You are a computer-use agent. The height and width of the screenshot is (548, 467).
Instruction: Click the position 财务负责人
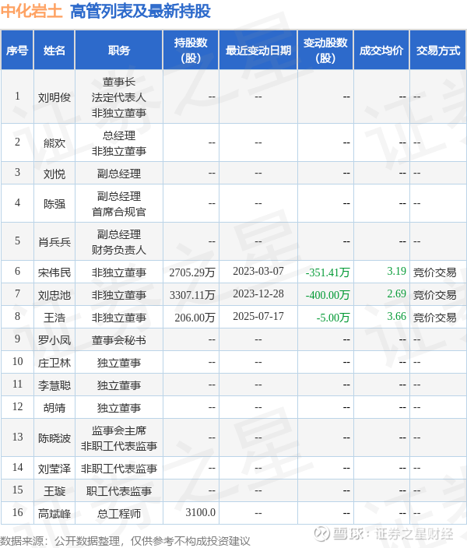(119, 250)
